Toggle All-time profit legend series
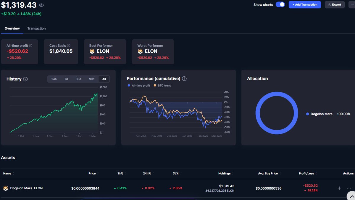Viewport: 355px width, 200px height. pyautogui.click(x=139, y=86)
